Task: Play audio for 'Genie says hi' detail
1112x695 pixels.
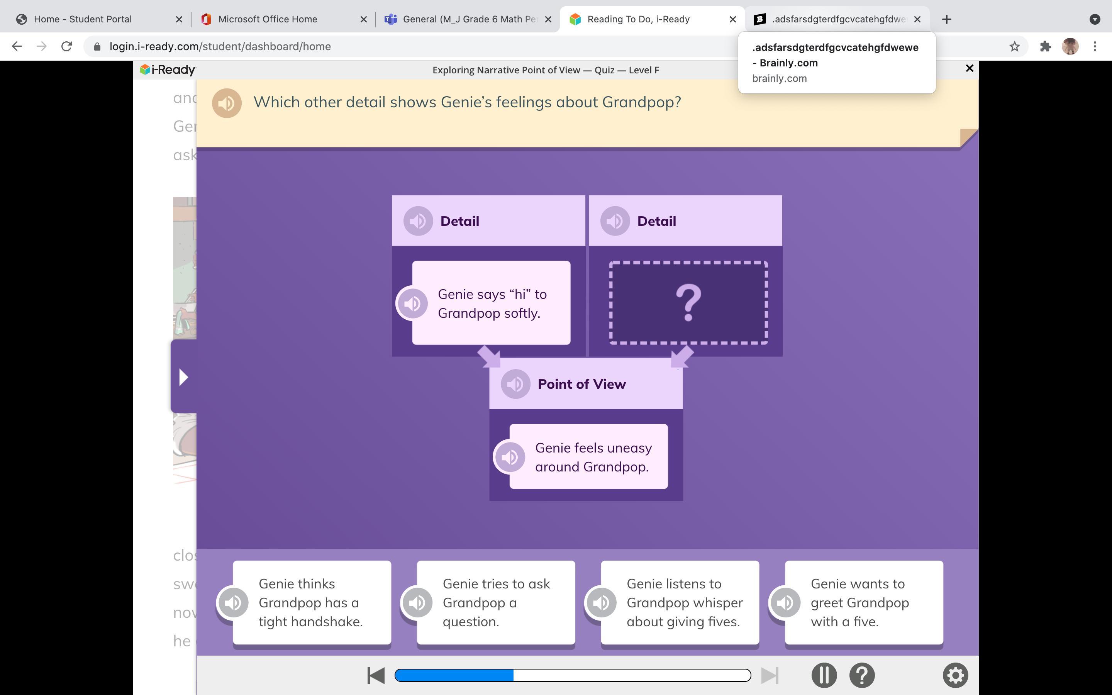Action: click(412, 303)
